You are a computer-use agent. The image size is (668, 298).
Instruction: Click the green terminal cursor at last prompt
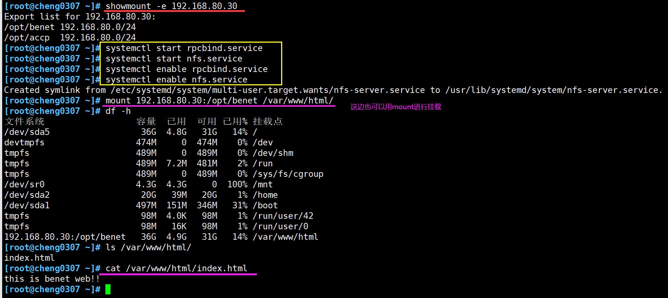click(108, 289)
